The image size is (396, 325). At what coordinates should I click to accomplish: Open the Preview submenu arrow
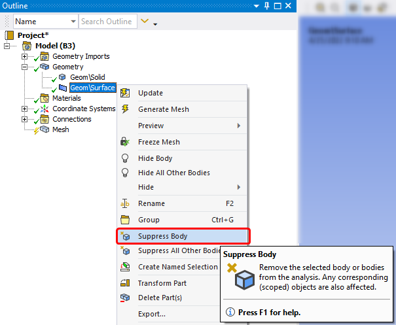239,126
